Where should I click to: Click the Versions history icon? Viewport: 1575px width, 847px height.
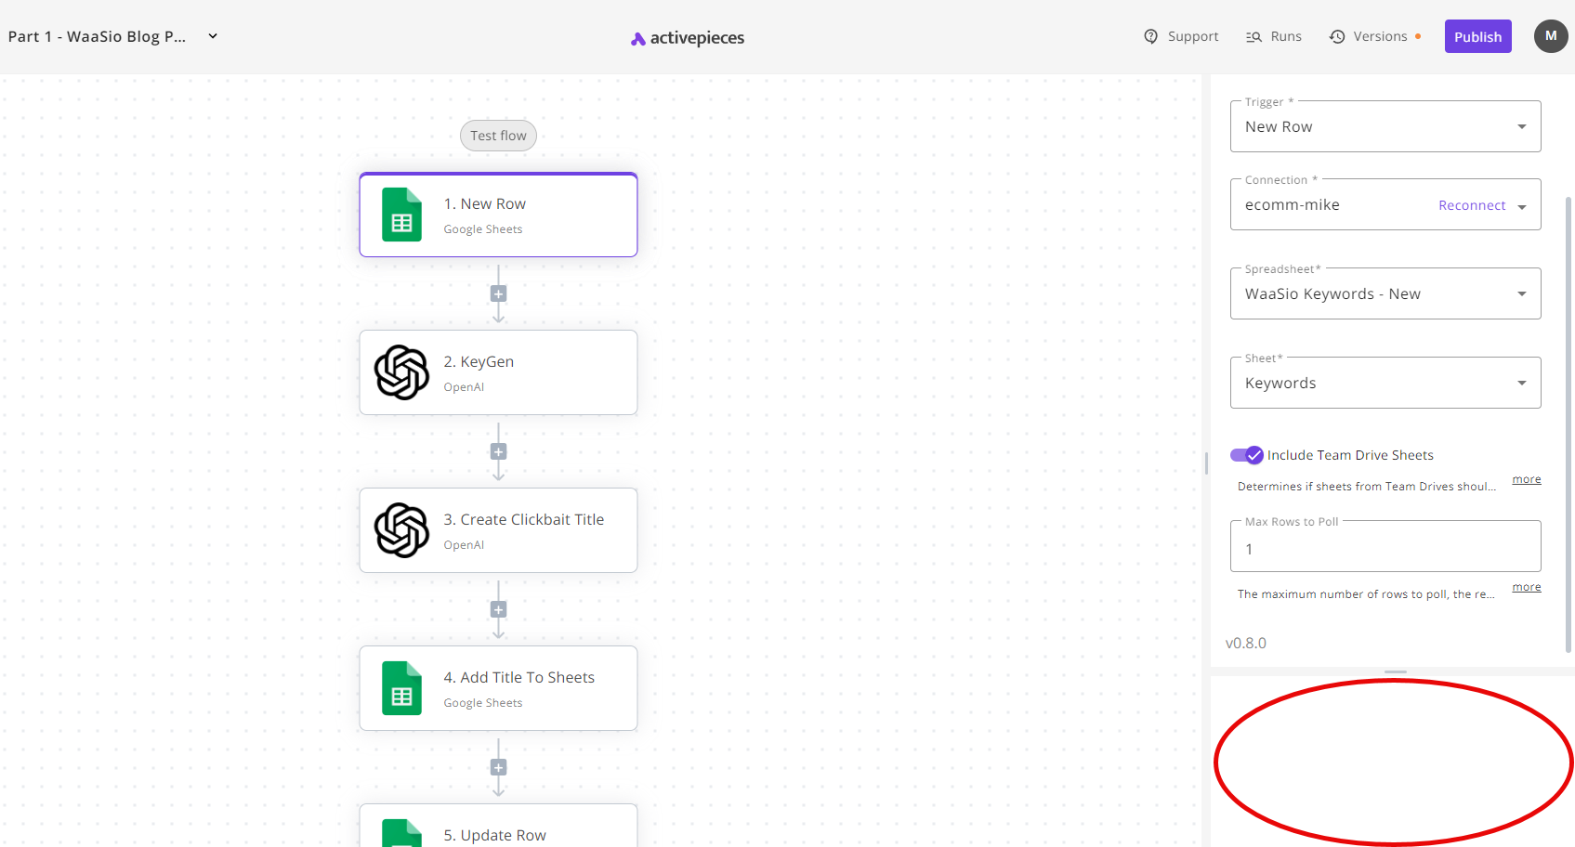1337,36
